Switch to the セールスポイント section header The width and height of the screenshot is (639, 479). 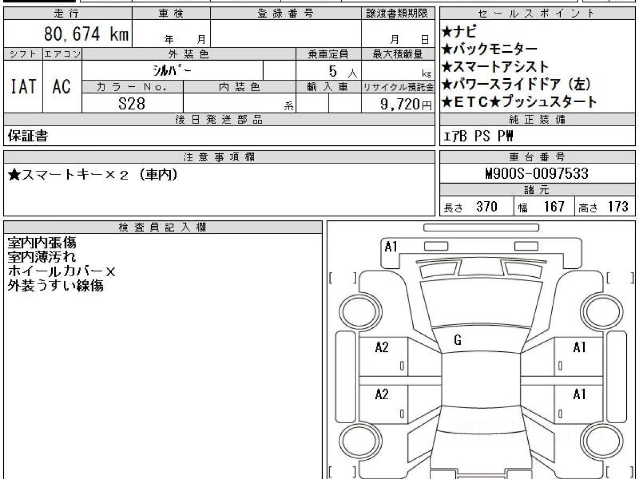pos(536,13)
